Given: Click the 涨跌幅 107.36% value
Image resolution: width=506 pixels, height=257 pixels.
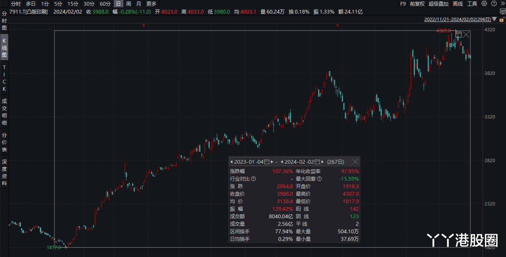Looking at the screenshot, I should 283,171.
